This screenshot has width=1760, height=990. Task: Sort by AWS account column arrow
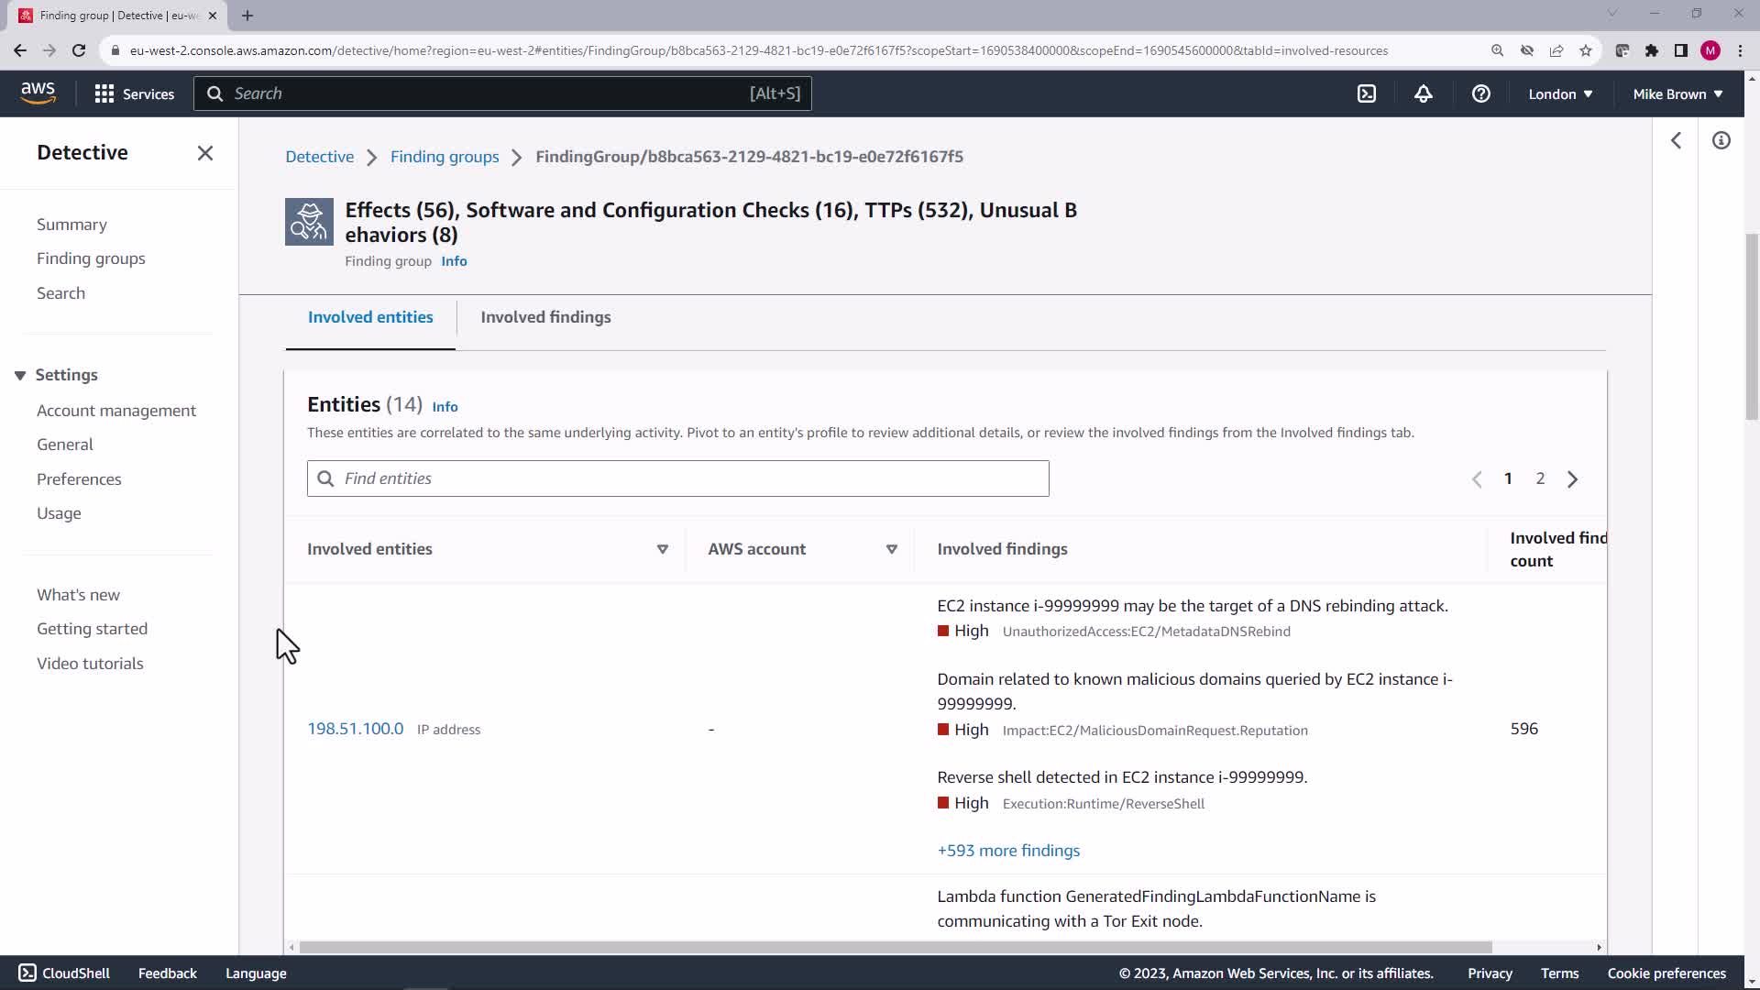pos(891,549)
